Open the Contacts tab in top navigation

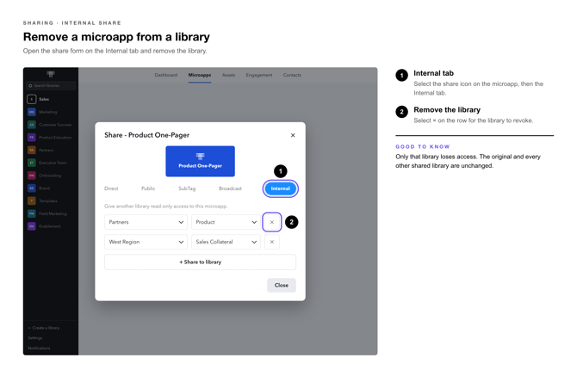click(292, 75)
